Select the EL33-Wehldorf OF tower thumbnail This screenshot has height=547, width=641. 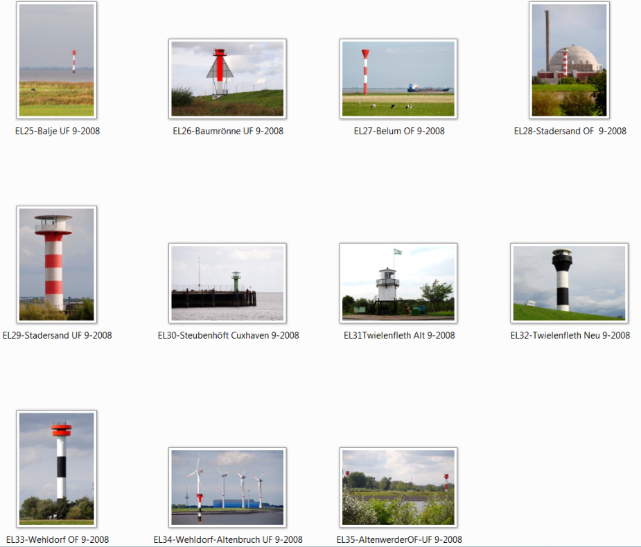pos(56,469)
